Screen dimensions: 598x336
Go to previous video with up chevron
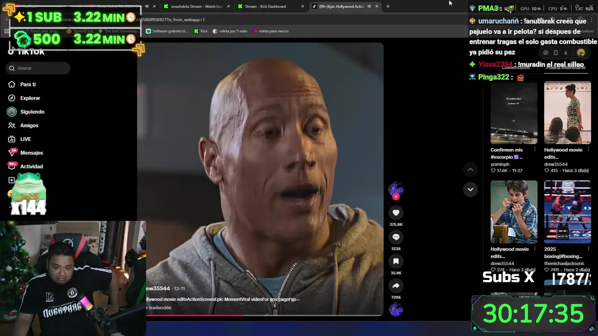coord(470,169)
